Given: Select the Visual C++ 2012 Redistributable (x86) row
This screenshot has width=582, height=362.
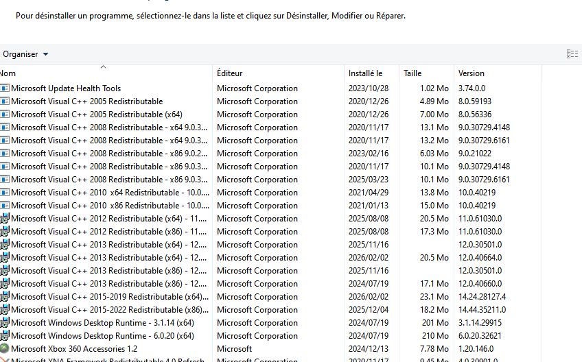Looking at the screenshot, I should click(108, 232).
